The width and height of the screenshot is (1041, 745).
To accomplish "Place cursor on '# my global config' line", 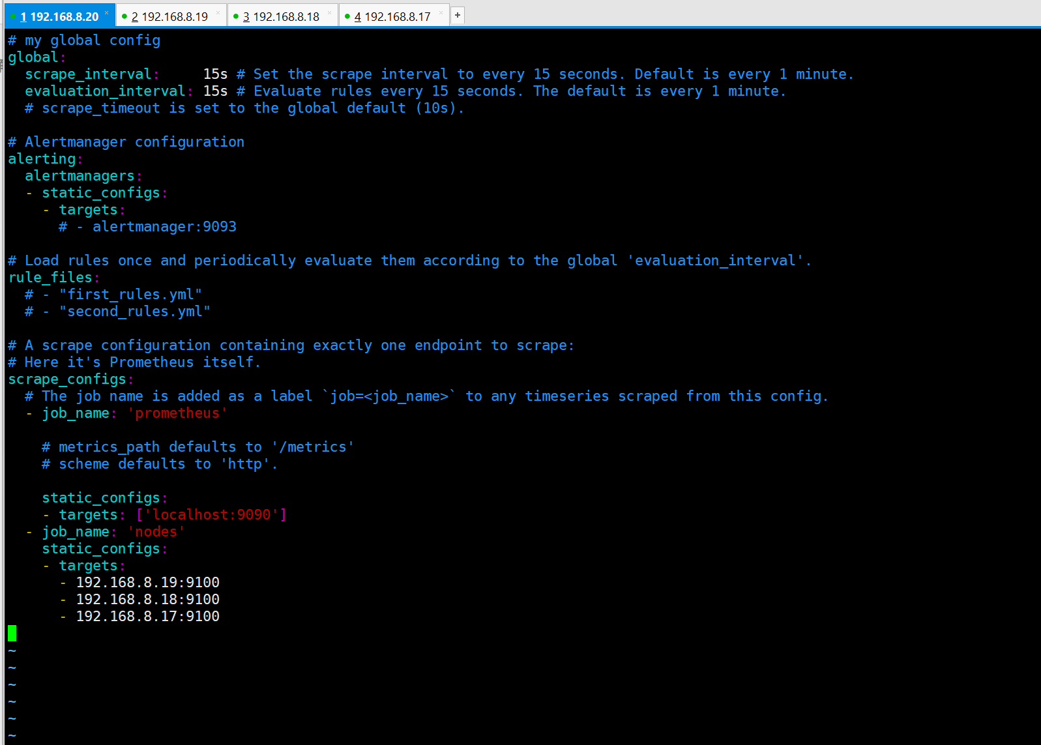I will pos(84,40).
